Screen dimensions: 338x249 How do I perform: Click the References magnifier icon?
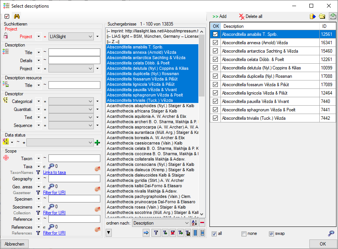click(x=51, y=227)
